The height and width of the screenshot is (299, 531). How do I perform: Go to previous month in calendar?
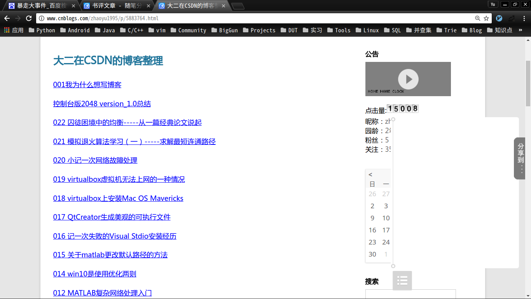point(370,174)
